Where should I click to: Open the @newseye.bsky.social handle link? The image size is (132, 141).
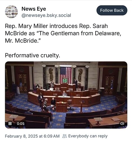click(46, 15)
